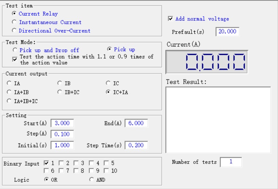Screen dimensions: 278x189
Task: Select Directional Over-Current test item
Action: click(14, 31)
